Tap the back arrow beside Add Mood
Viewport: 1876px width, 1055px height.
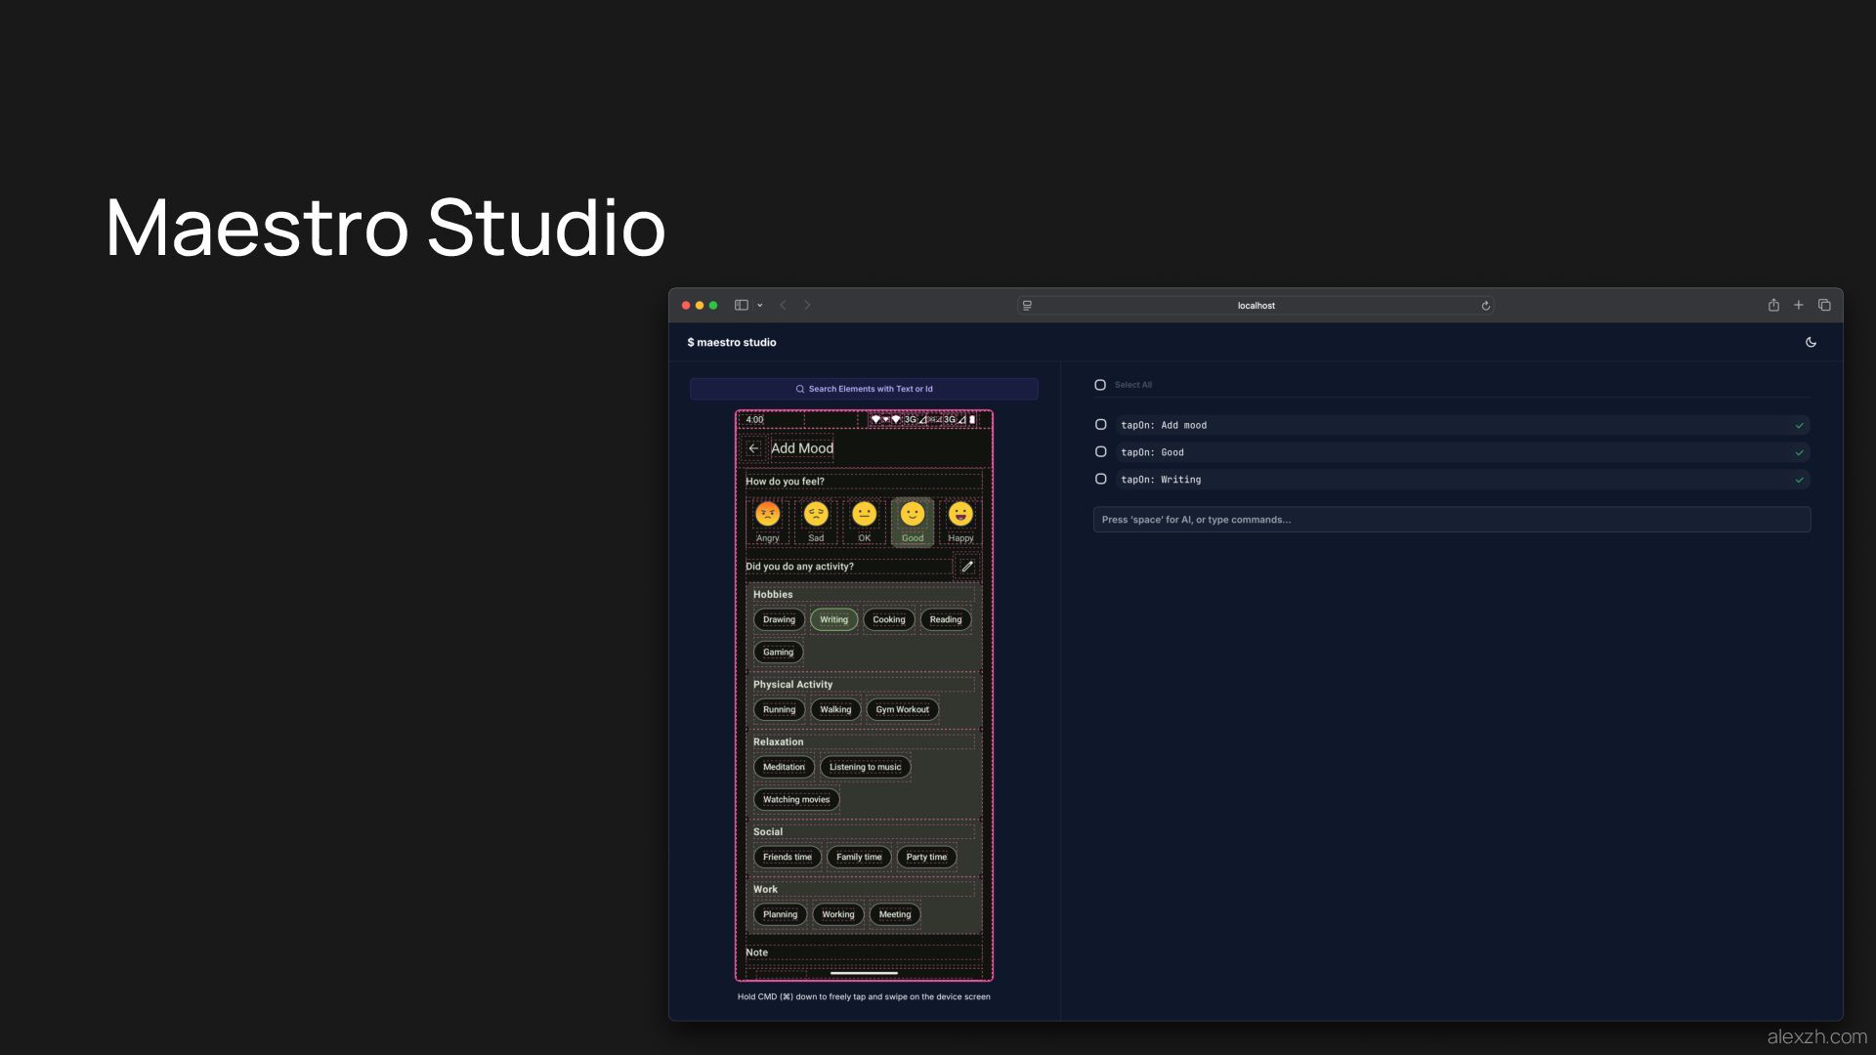[753, 448]
